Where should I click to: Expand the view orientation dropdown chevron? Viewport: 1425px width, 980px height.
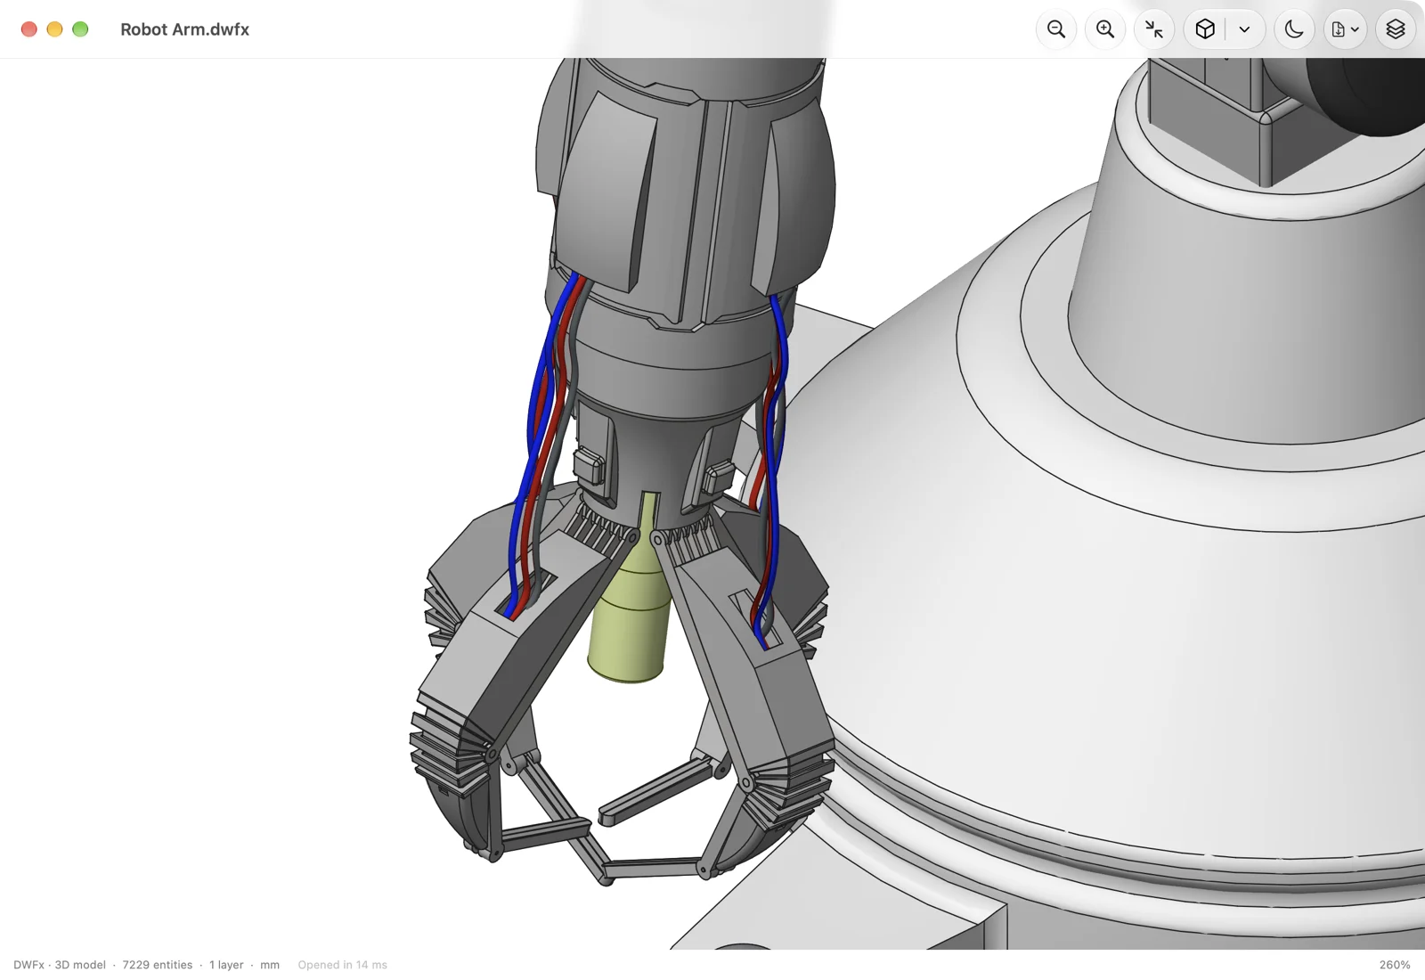point(1244,29)
